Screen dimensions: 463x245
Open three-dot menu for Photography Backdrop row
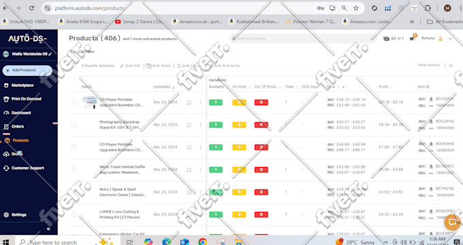200,125
